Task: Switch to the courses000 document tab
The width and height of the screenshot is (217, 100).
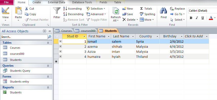Action: 85,31
